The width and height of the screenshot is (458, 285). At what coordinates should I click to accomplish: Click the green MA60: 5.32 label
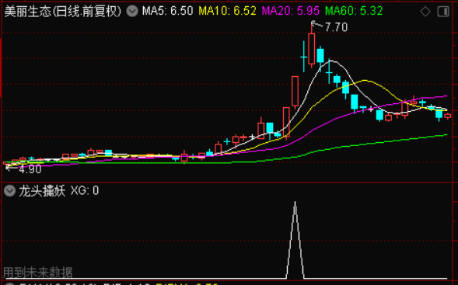(354, 11)
